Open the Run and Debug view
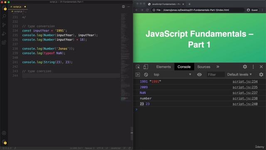 [x=4, y=34]
